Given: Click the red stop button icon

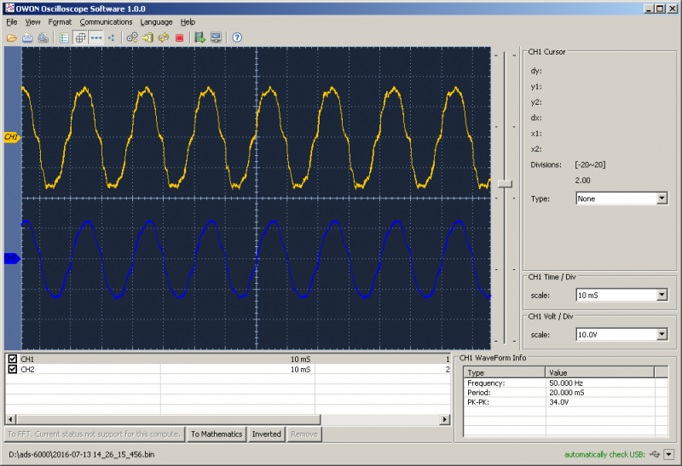Looking at the screenshot, I should click(x=179, y=37).
